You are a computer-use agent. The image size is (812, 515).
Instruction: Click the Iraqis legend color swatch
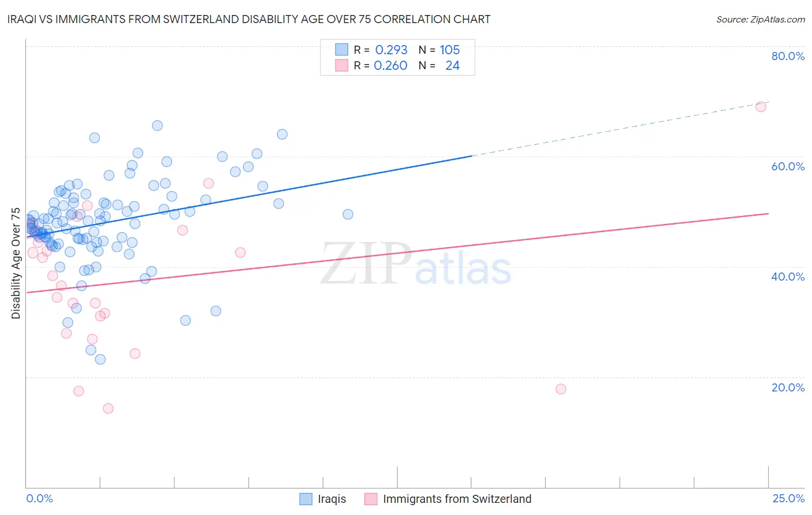306,499
